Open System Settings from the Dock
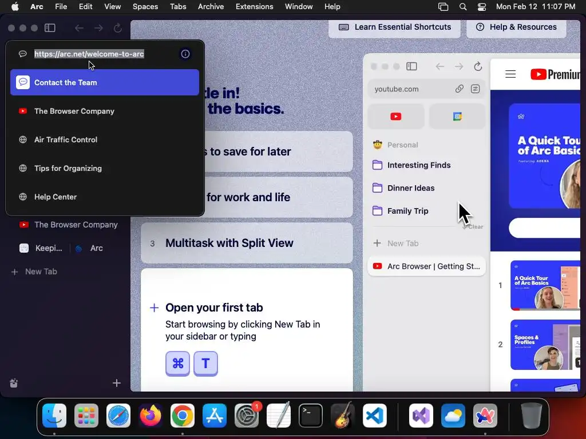586x439 pixels. point(247,416)
